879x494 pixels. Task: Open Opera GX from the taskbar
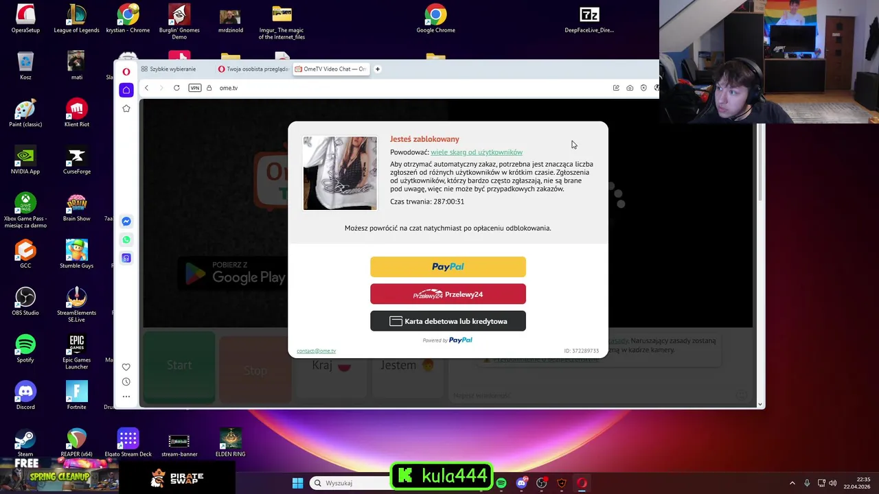582,483
